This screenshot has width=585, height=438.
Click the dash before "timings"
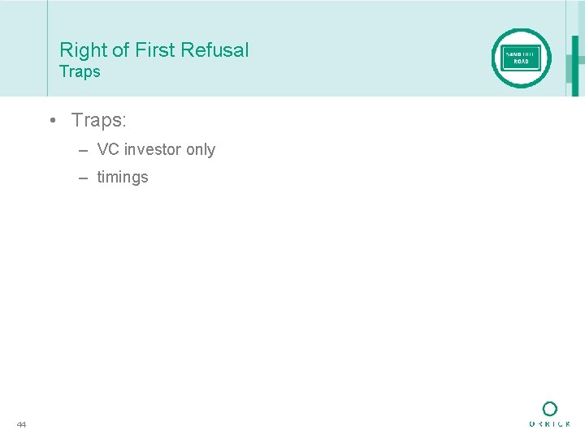coord(84,178)
